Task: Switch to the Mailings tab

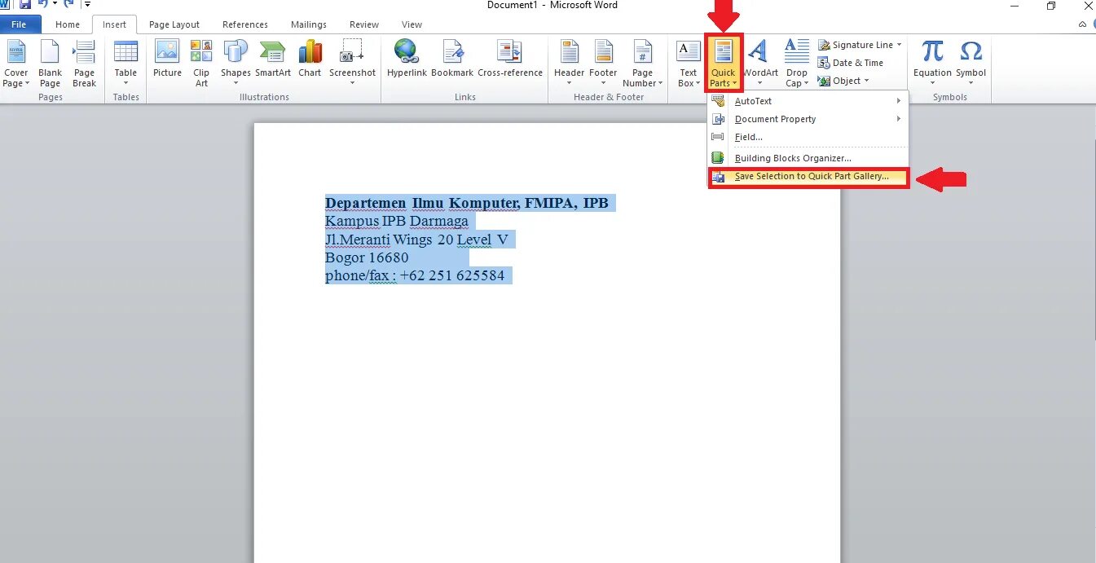Action: click(x=309, y=24)
